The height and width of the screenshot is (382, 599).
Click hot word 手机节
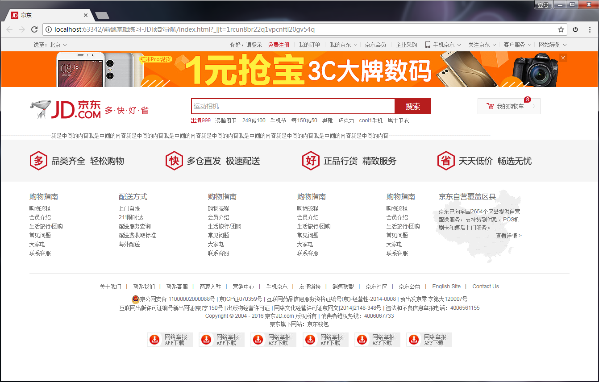(278, 120)
